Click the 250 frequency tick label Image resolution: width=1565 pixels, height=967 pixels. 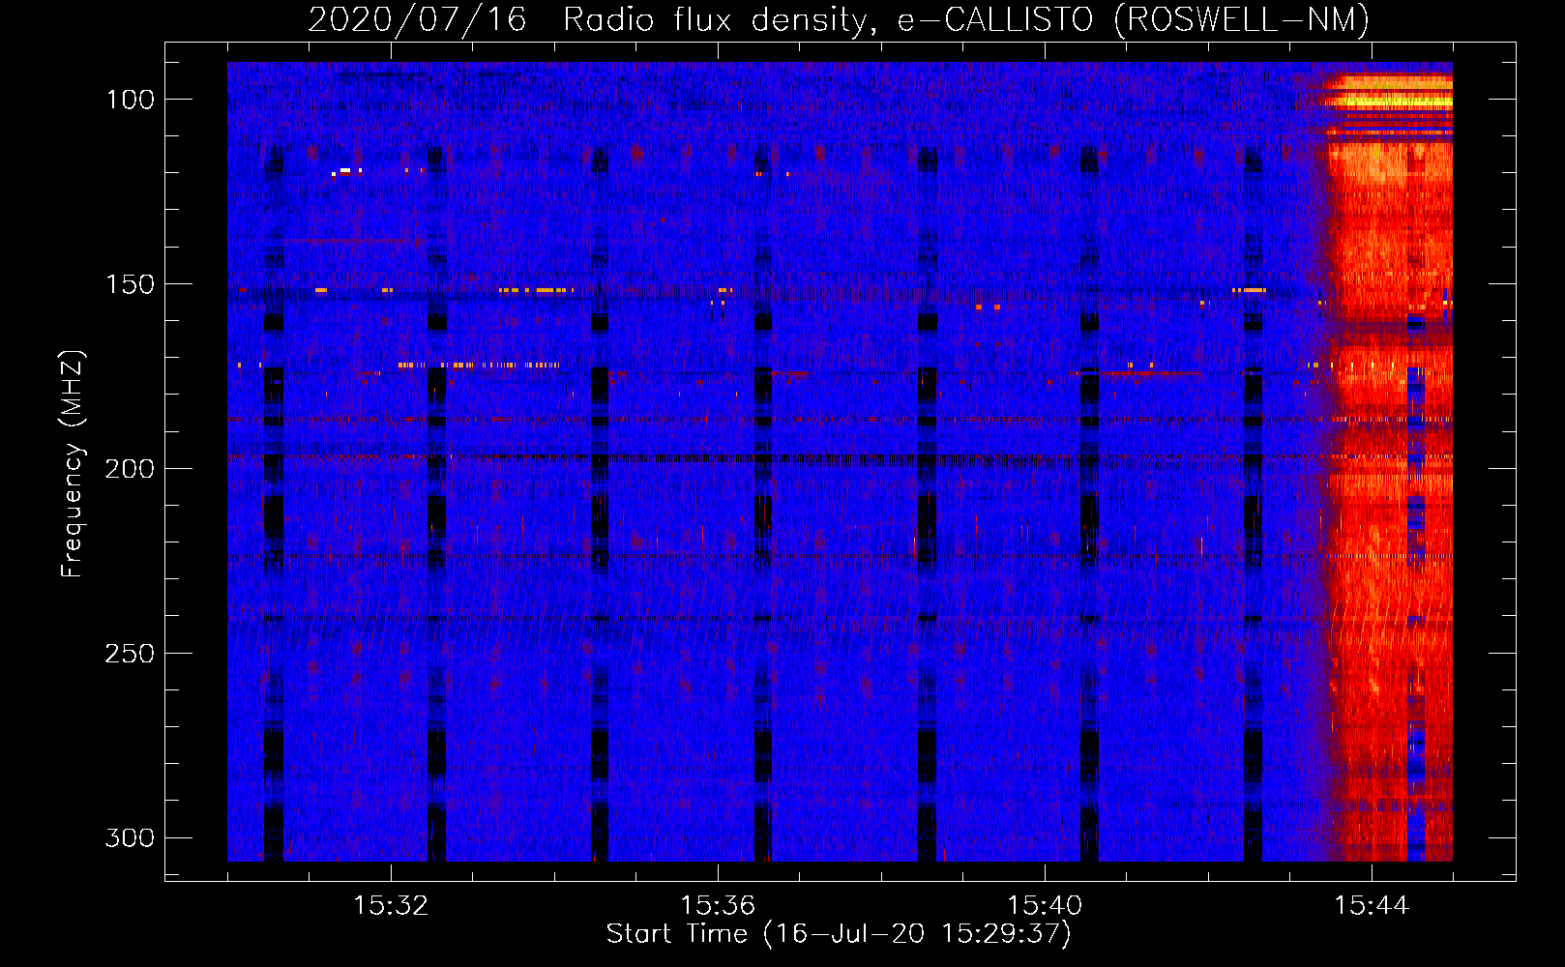[130, 654]
